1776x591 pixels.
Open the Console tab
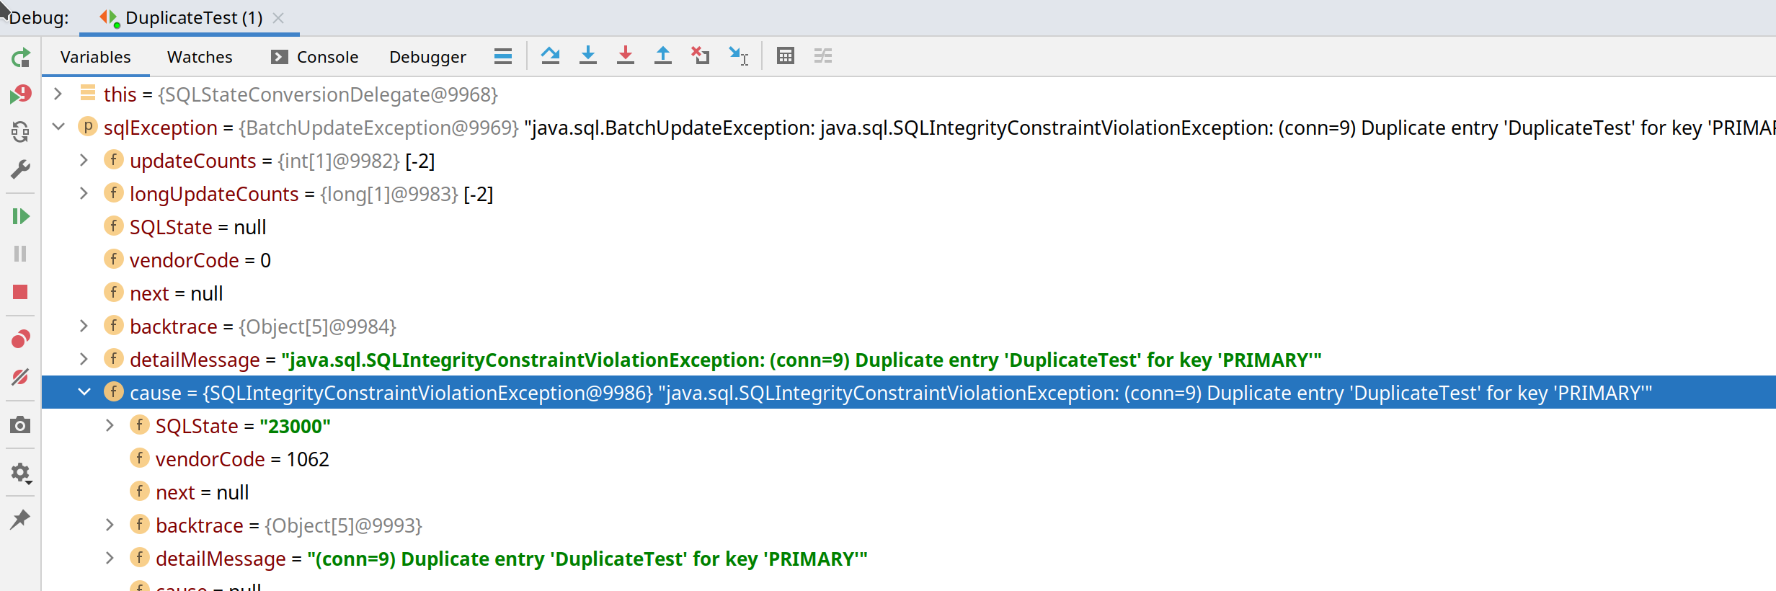click(315, 57)
